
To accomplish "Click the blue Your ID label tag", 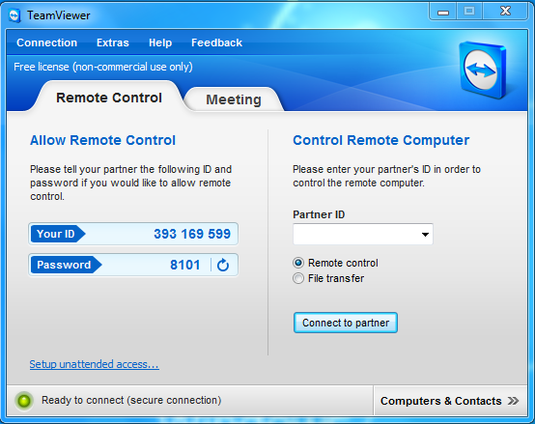I will pyautogui.click(x=58, y=234).
